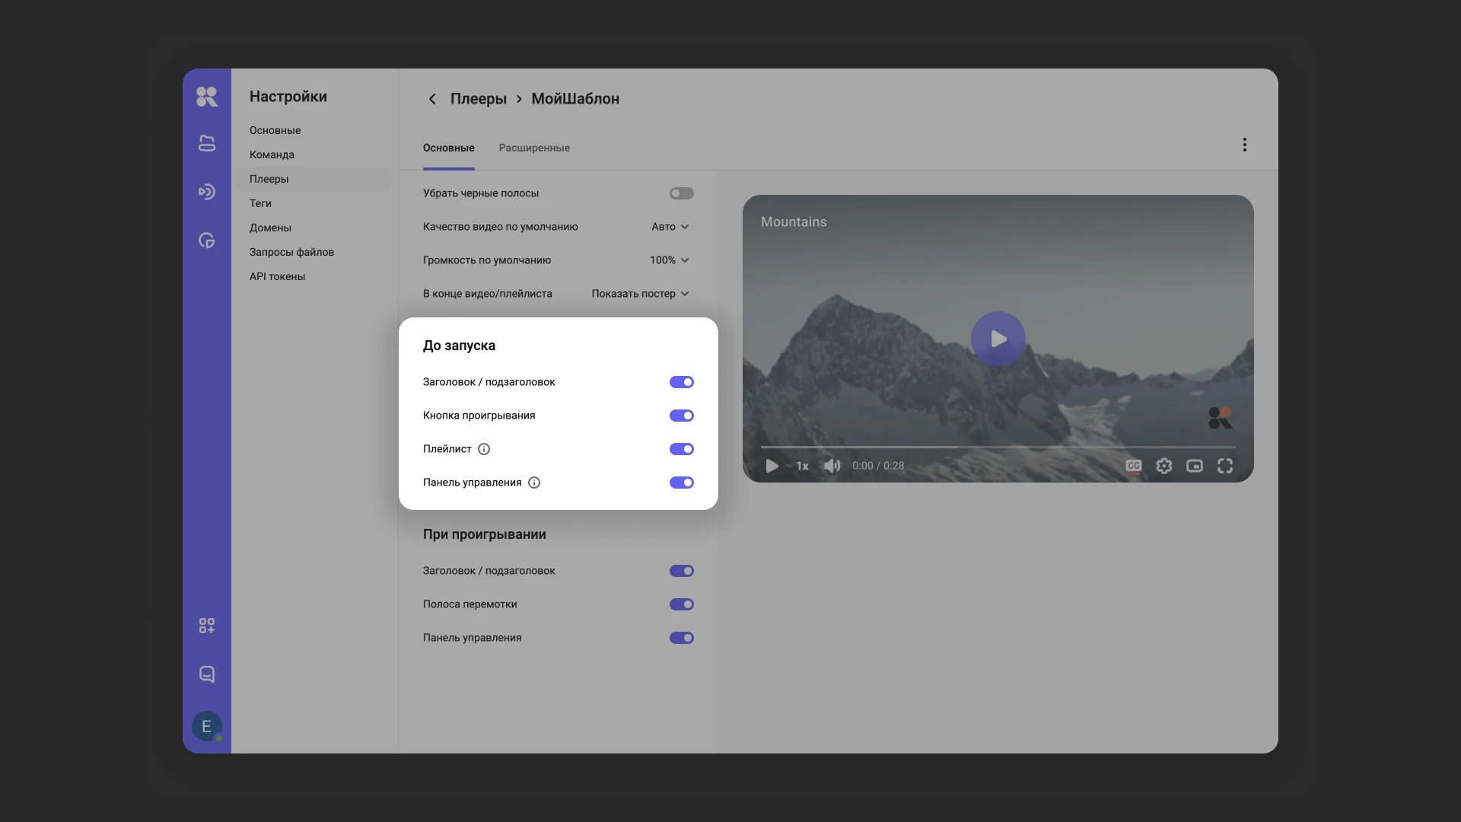Image resolution: width=1461 pixels, height=822 pixels.
Task: Expand the Громкость по умолчанию dropdown
Action: coord(670,260)
